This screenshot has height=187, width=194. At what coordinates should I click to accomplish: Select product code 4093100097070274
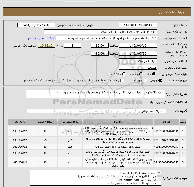(166, 153)
